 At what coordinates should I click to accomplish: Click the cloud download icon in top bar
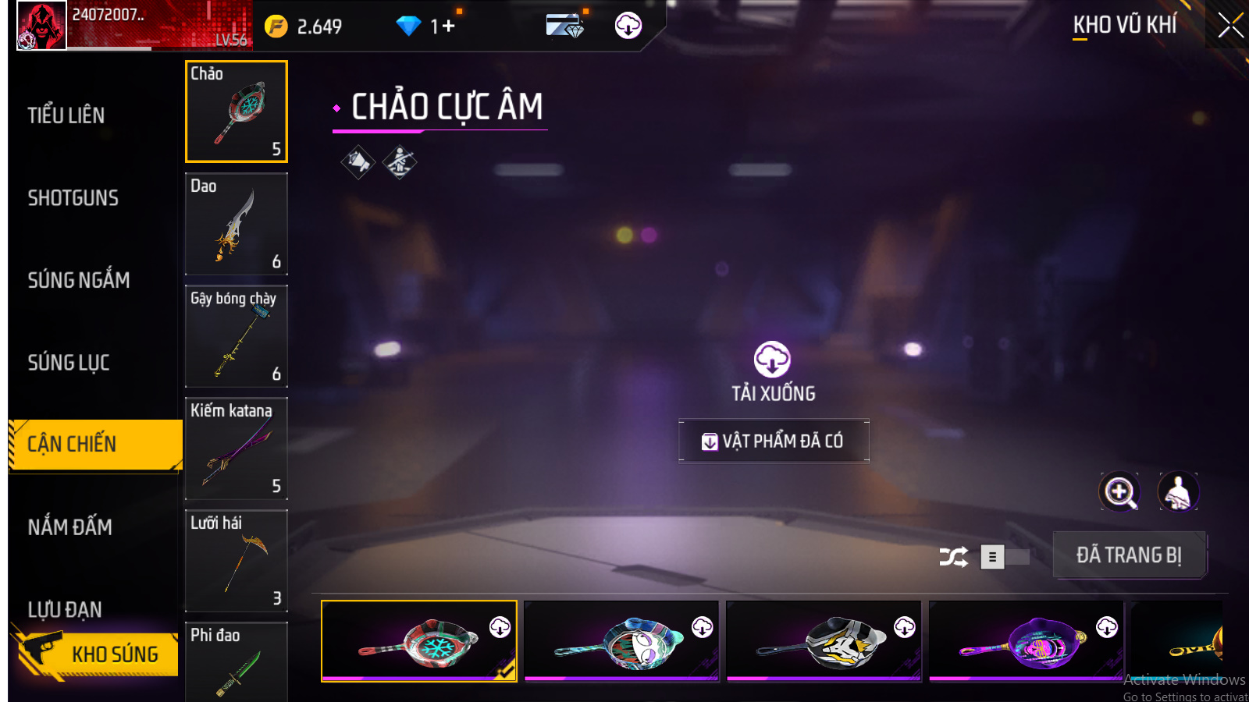point(628,26)
